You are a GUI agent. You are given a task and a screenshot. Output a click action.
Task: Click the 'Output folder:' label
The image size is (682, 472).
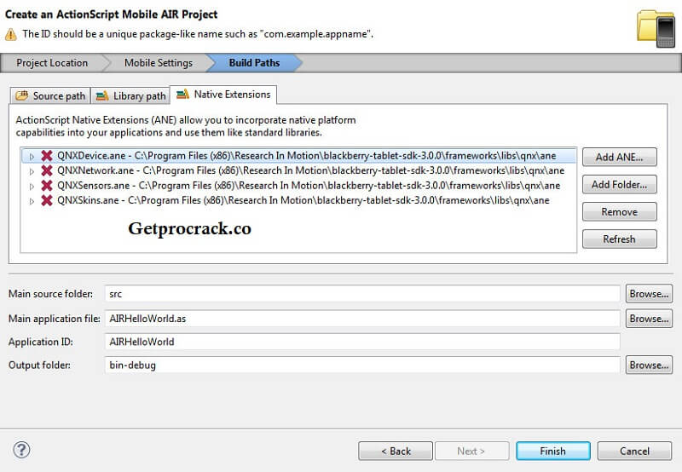pyautogui.click(x=39, y=366)
